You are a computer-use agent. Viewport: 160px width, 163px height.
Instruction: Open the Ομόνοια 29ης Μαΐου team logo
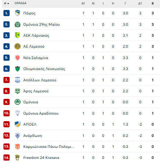[x=18, y=24]
